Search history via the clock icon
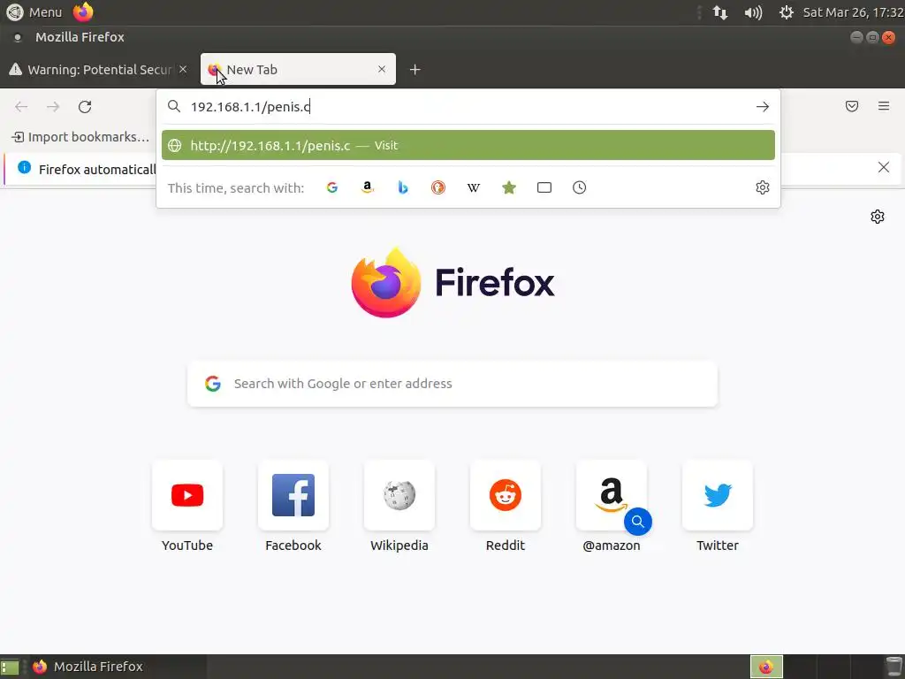Image resolution: width=905 pixels, height=679 pixels. point(580,187)
